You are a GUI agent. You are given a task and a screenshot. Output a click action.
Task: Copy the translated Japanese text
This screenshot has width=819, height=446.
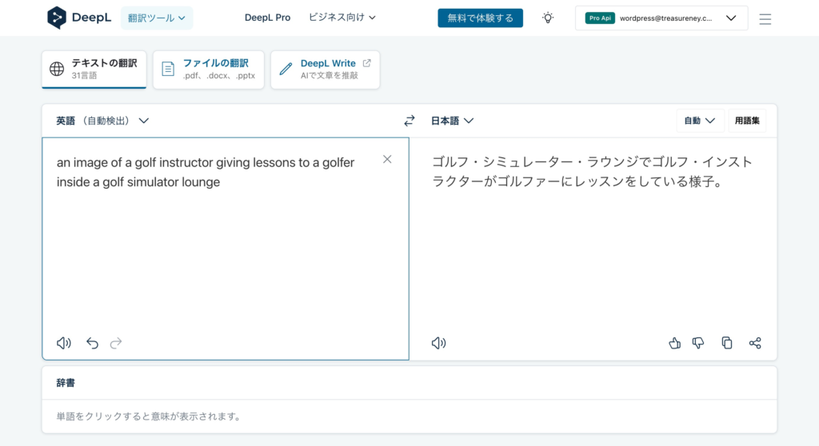(x=726, y=343)
